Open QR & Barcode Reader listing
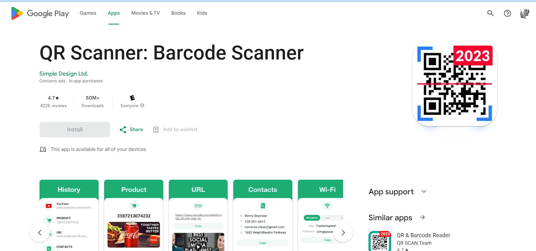The width and height of the screenshot is (536, 251). (423, 235)
